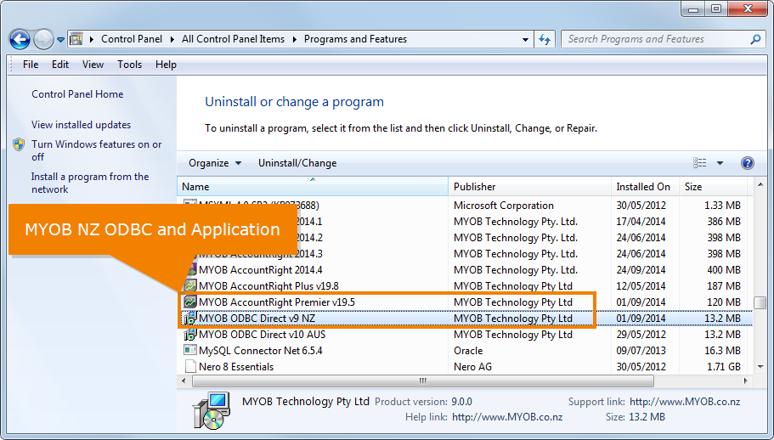This screenshot has height=440, width=774.
Task: Expand the arrow before Control Panel breadcrumb
Action: click(91, 39)
